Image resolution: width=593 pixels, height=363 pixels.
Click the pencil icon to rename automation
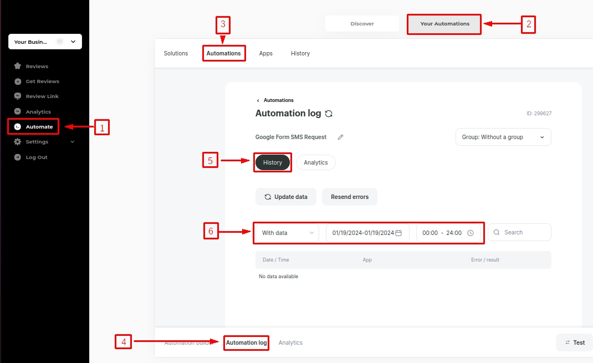341,137
